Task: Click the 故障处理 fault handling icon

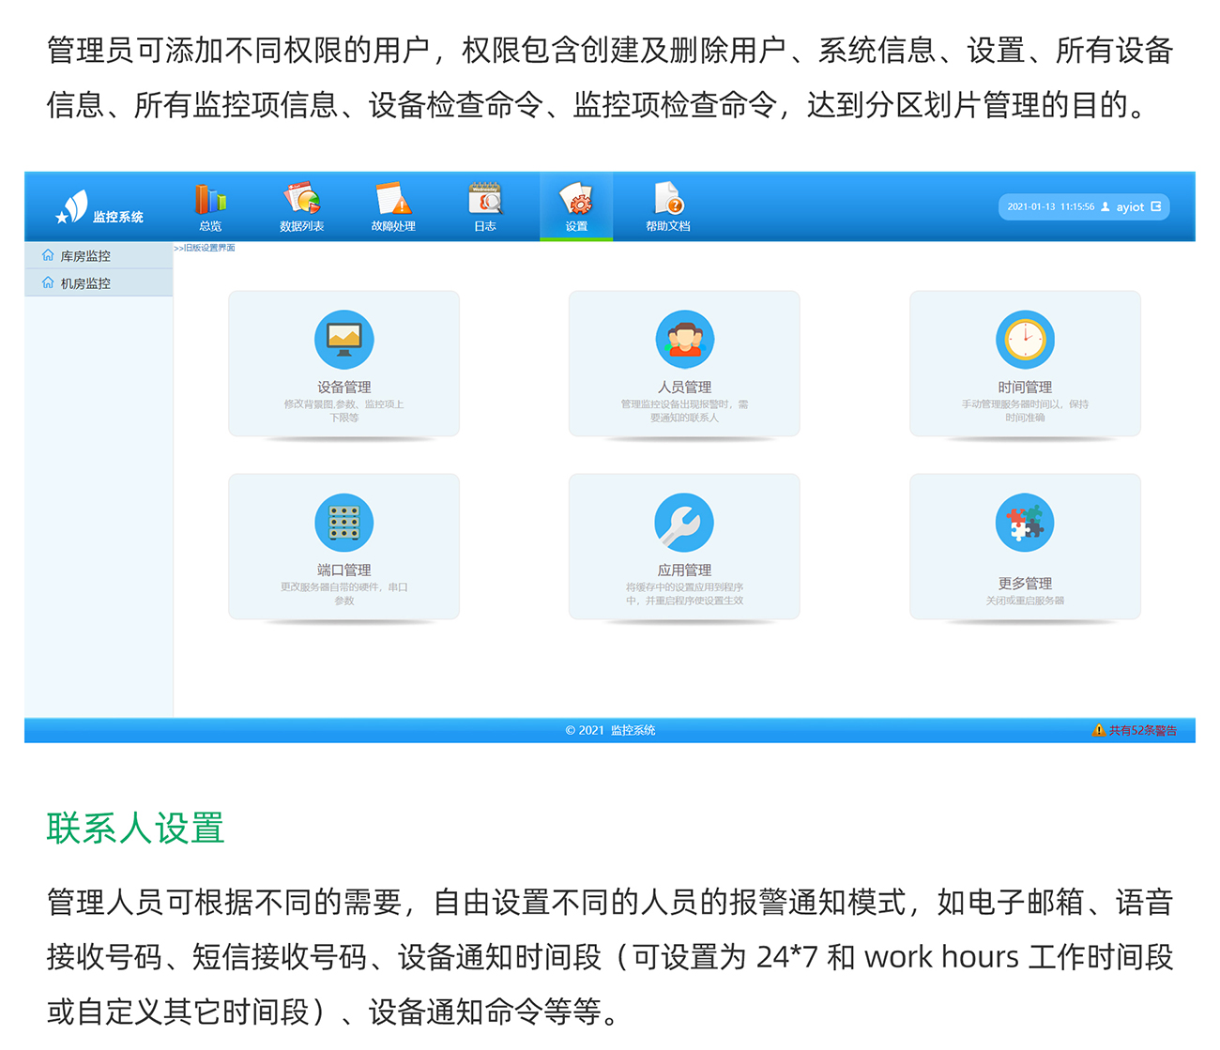Action: click(392, 207)
